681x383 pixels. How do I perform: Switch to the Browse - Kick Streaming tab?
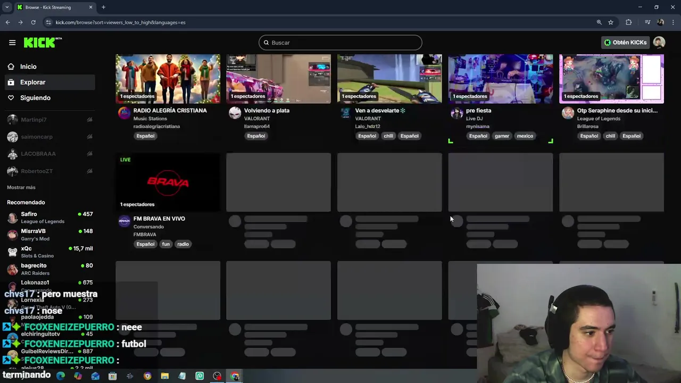(54, 7)
